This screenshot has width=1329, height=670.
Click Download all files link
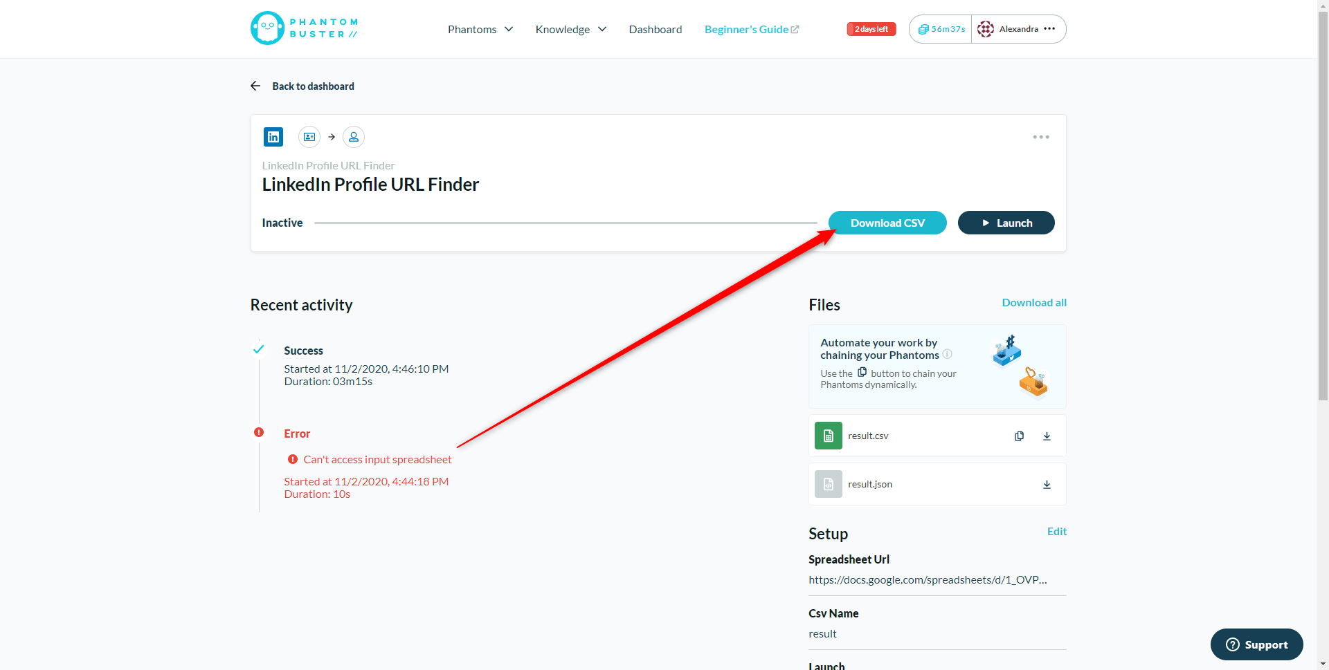pyautogui.click(x=1034, y=302)
